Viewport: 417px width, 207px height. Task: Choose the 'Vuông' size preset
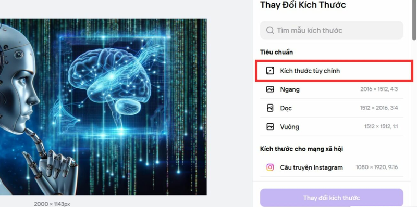tap(332, 126)
